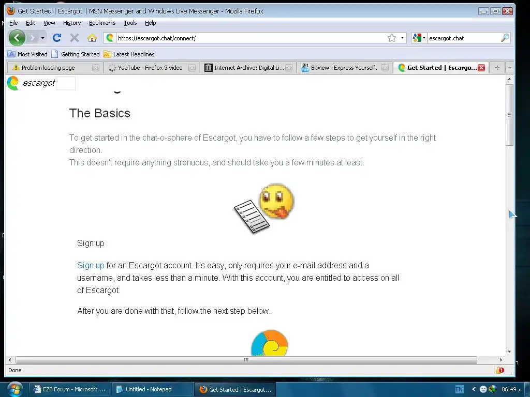Follow the Sign up link

coord(91,265)
